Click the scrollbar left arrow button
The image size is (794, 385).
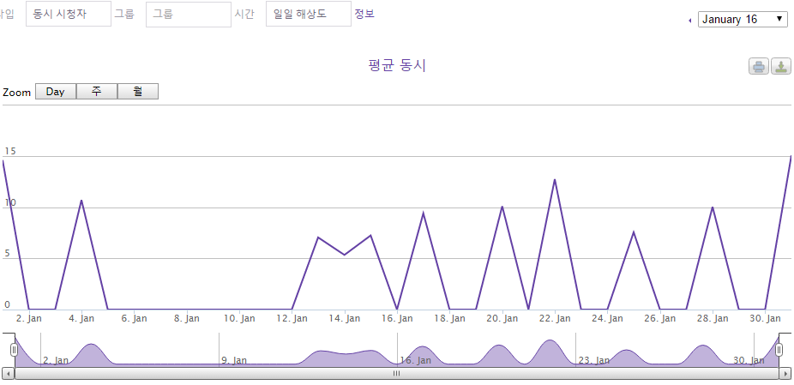[9, 374]
